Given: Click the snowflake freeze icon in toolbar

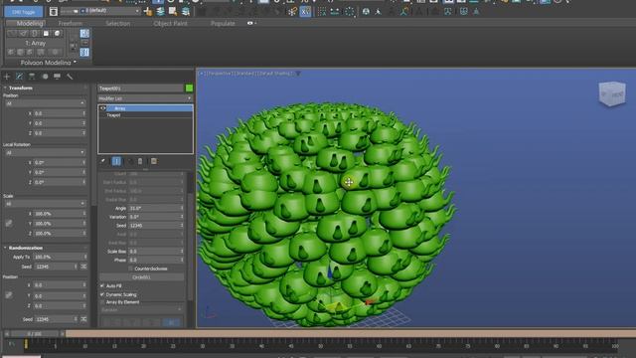Looking at the screenshot, I should (292, 12).
